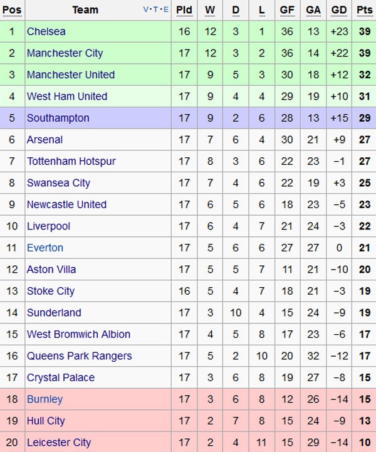Click the GD column header

339,9
